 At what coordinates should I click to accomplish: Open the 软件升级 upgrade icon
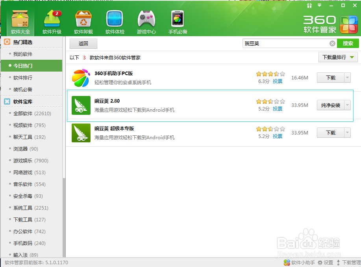coord(52,22)
